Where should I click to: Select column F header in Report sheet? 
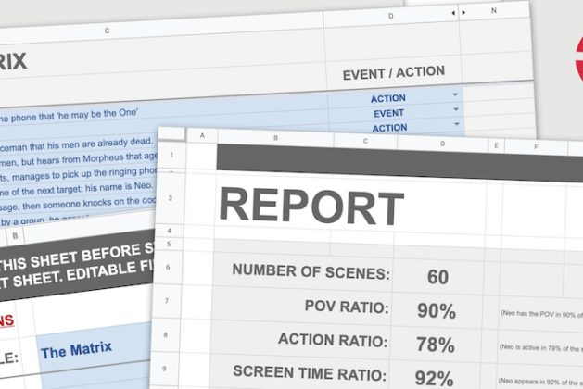point(536,146)
